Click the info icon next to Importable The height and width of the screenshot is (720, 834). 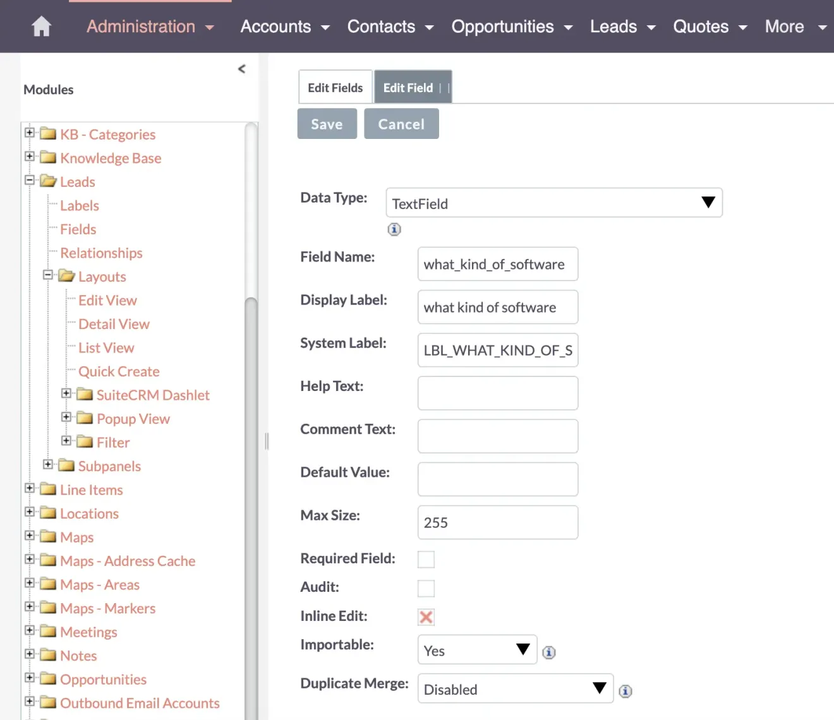coord(548,652)
